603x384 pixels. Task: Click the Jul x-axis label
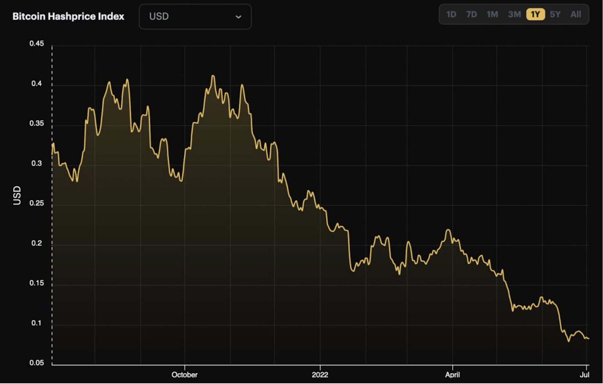[585, 375]
